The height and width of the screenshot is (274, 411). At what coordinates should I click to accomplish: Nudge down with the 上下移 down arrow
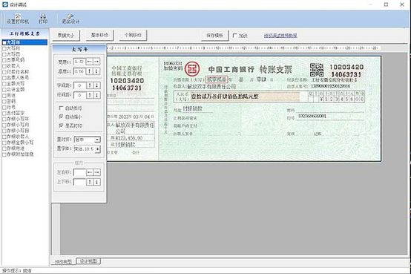tap(96, 182)
